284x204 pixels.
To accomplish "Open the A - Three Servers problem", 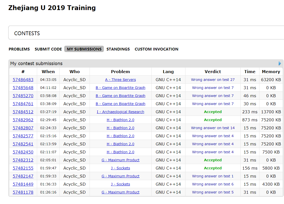I will (x=120, y=80).
